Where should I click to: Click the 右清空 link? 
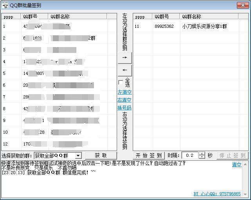125,100
